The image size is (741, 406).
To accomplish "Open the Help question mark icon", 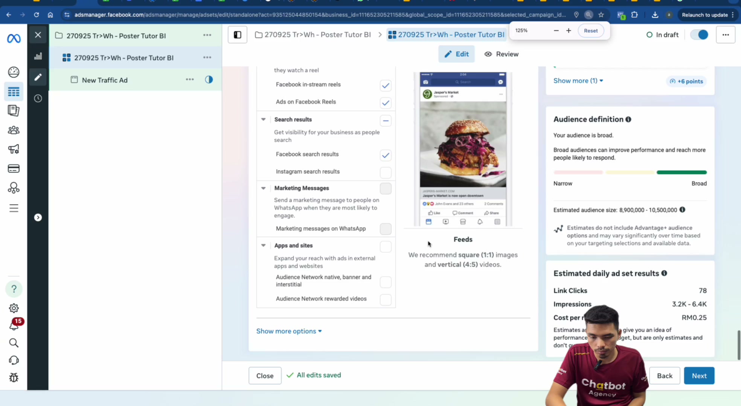I will tap(14, 289).
